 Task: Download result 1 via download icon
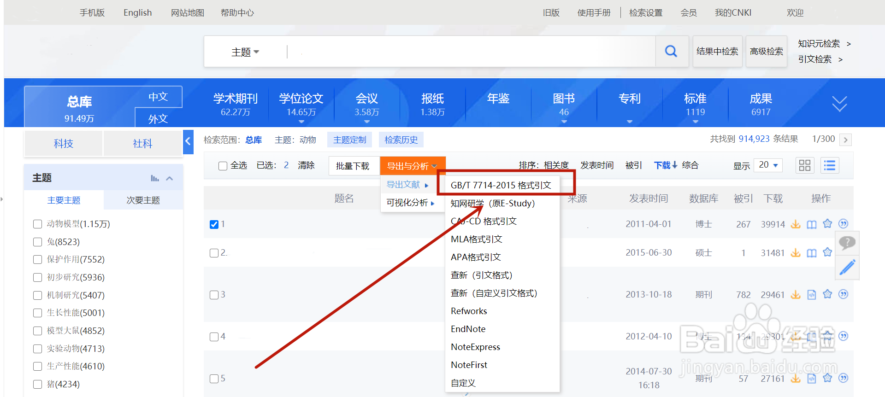pyautogui.click(x=796, y=224)
